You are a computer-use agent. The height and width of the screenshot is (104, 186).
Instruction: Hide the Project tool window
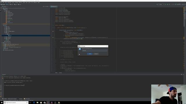[x=49, y=6]
